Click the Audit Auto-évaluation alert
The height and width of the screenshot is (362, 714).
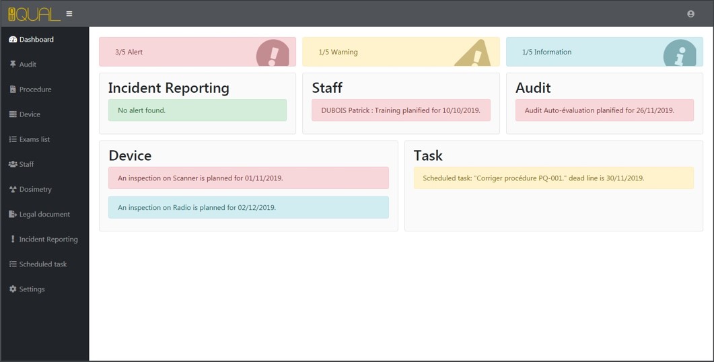click(604, 110)
